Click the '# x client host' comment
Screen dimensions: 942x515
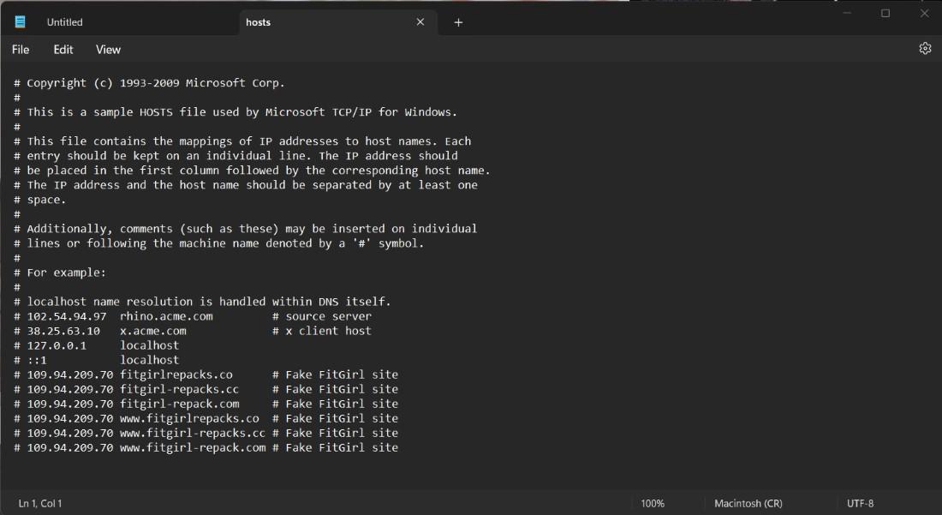(322, 331)
